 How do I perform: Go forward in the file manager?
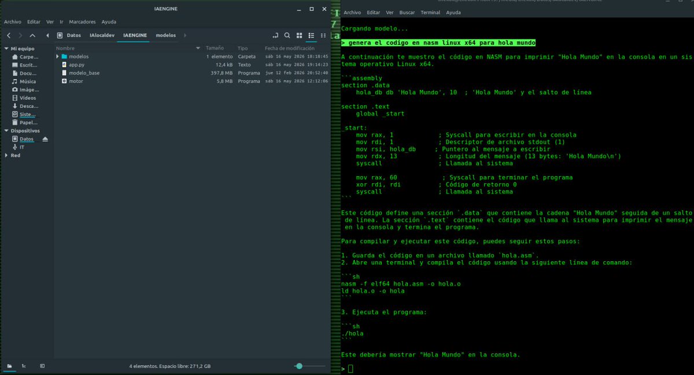point(20,35)
